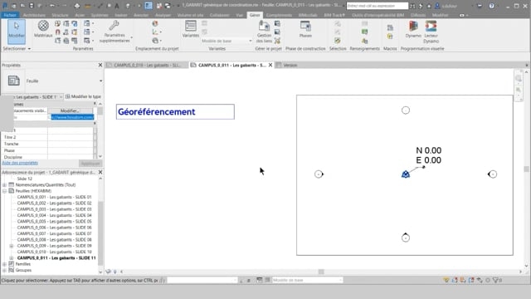The width and height of the screenshot is (531, 299).
Task: Switch to the Architecture ribbon tab
Action: coord(34,15)
